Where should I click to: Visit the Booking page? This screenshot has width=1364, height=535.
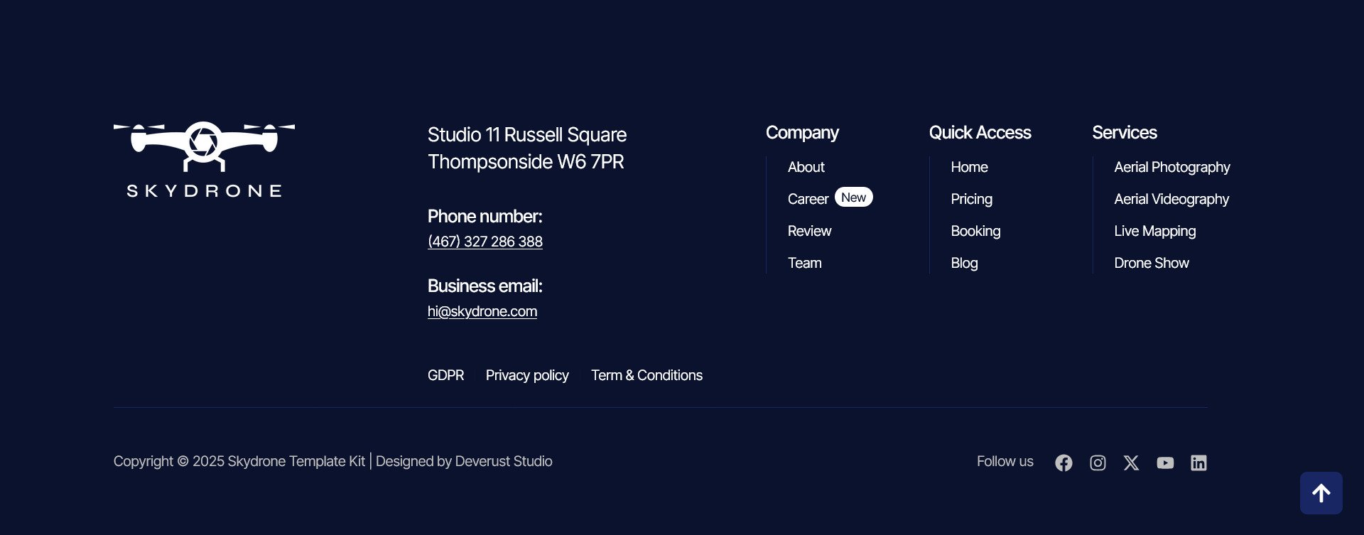click(976, 231)
